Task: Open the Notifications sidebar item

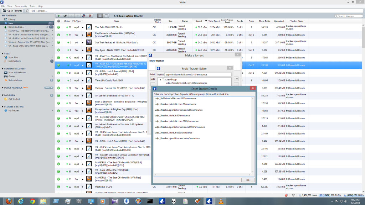Action: click(x=15, y=61)
